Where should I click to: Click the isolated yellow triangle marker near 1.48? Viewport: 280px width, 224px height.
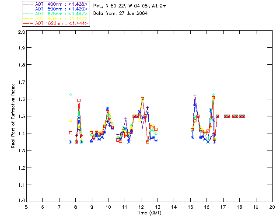(x=71, y=120)
